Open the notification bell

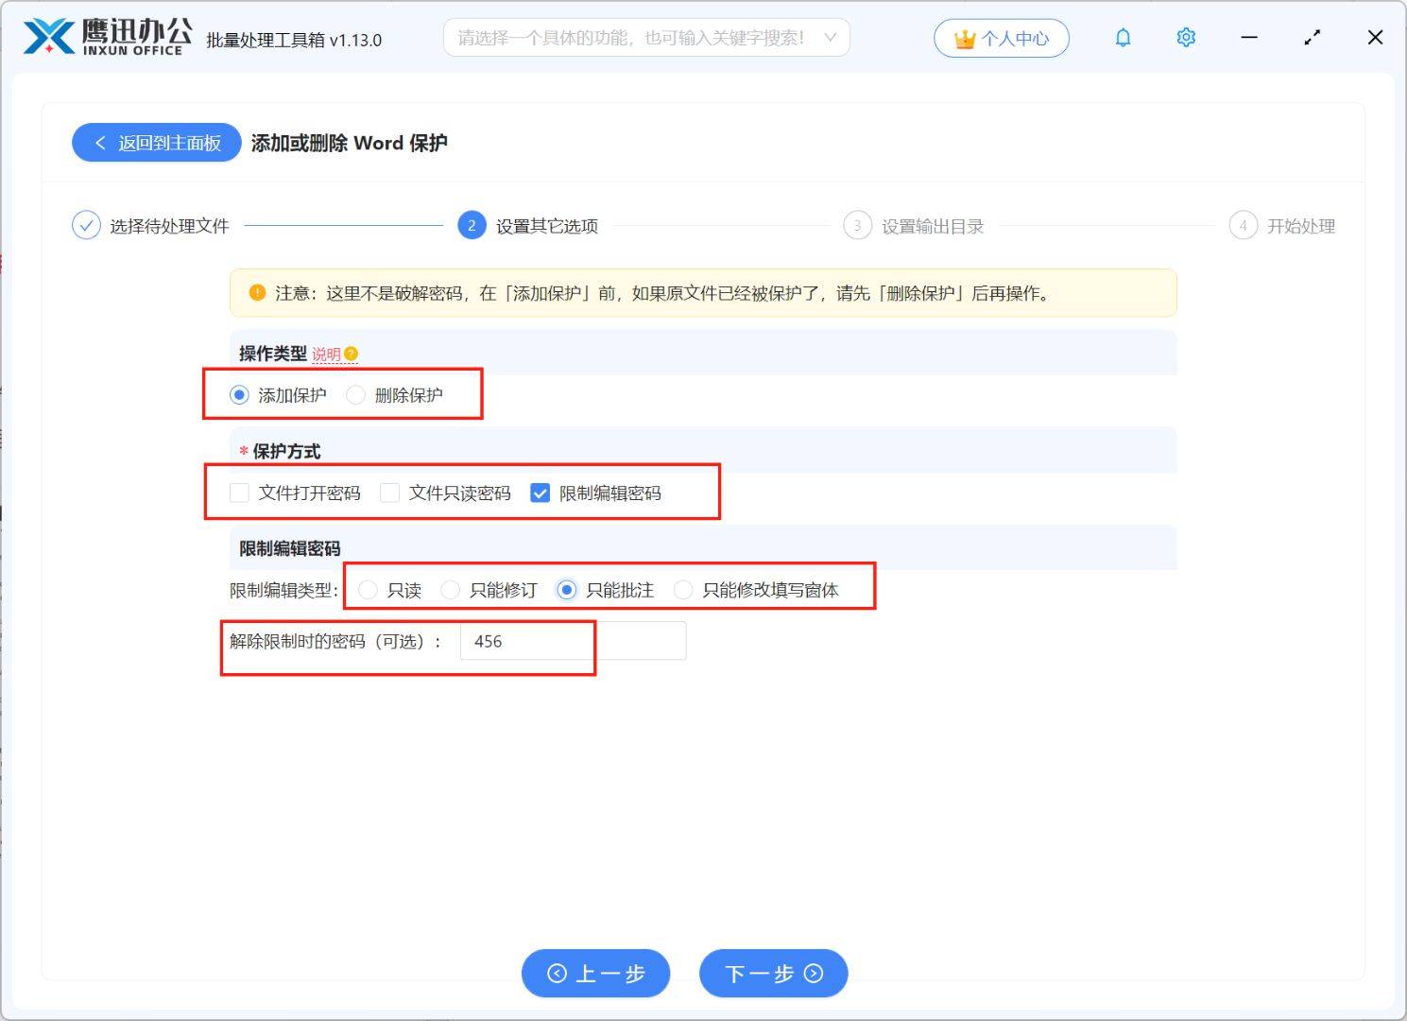coord(1123,38)
